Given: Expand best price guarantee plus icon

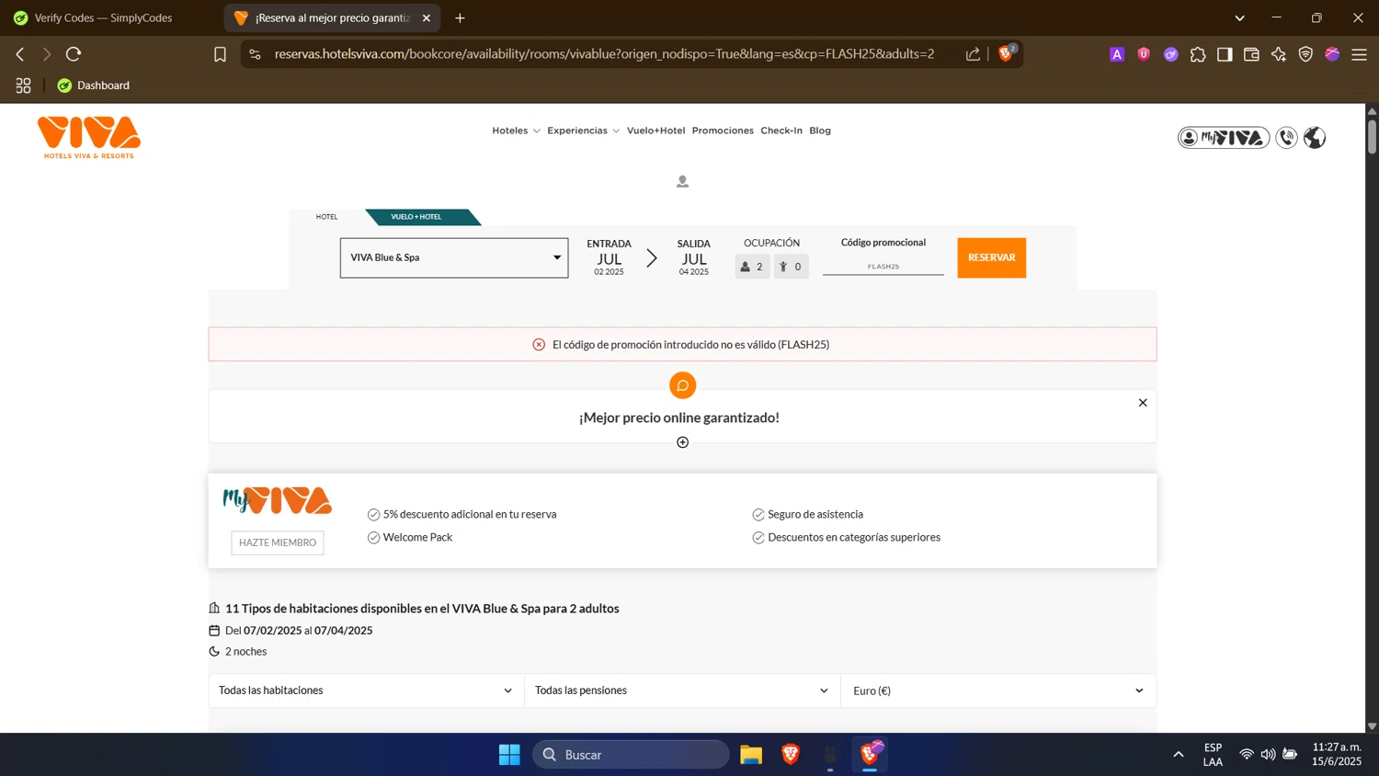Looking at the screenshot, I should (x=682, y=442).
